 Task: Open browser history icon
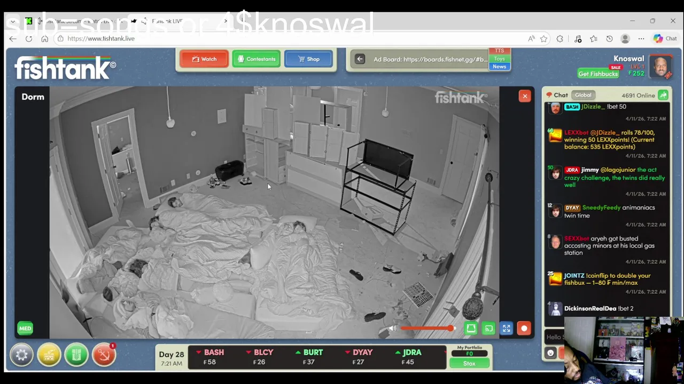[609, 39]
